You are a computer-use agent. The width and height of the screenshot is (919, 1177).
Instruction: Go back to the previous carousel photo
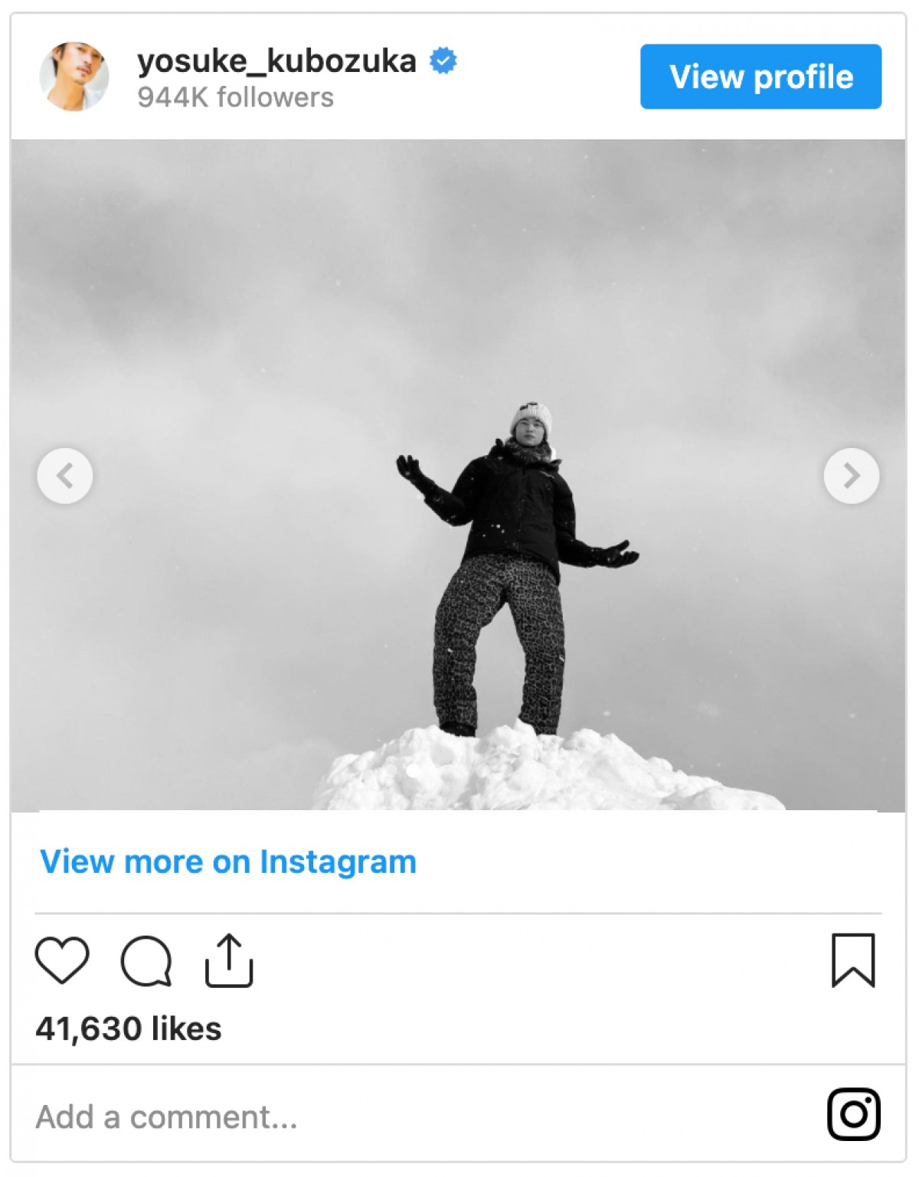[65, 476]
